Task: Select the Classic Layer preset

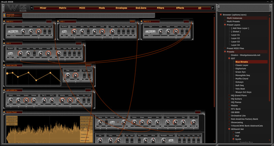Action: tap(242, 65)
